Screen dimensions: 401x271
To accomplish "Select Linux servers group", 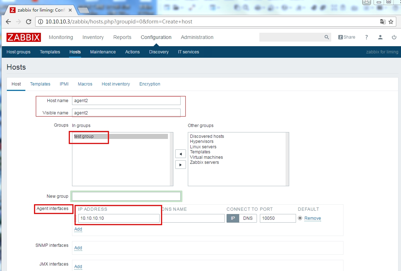I will point(203,147).
